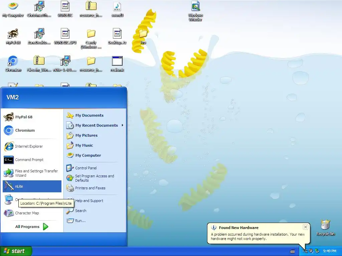Screen dimensions: 342x256
Task: Open Files and Settings Transfer Wizard
Action: tap(32, 173)
